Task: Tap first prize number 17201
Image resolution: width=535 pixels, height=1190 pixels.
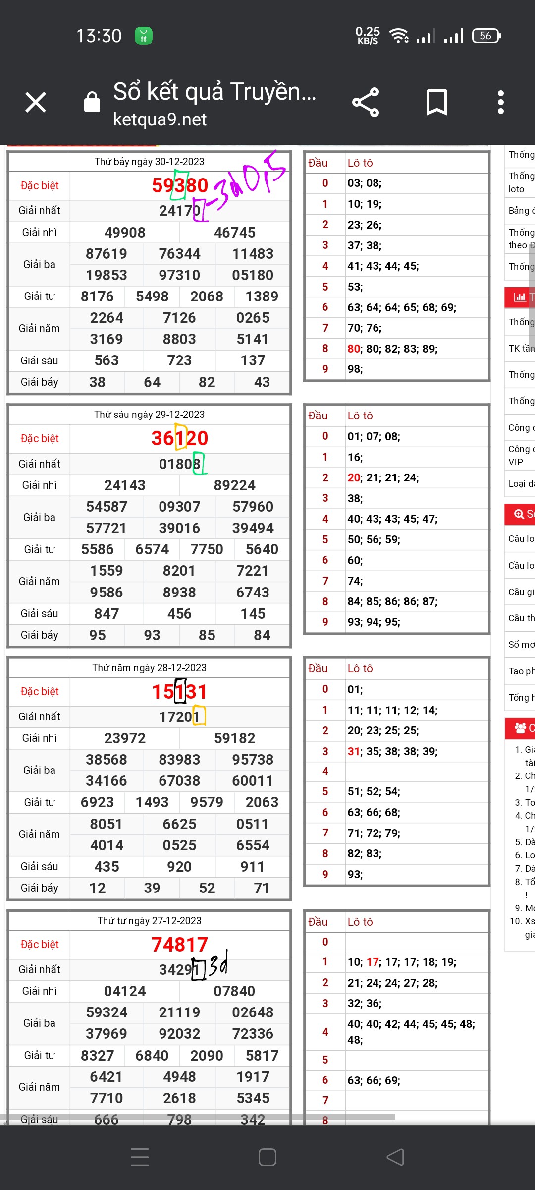Action: coord(180,716)
